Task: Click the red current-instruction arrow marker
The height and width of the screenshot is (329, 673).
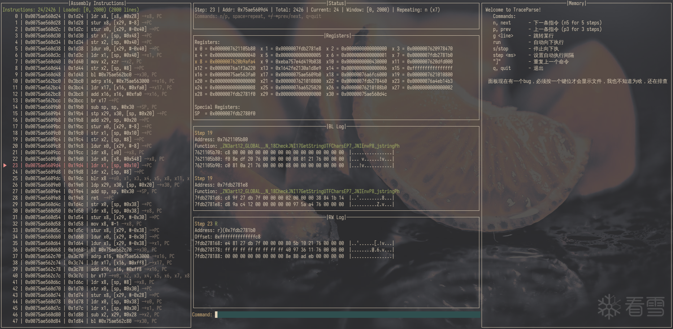Action: pos(5,165)
